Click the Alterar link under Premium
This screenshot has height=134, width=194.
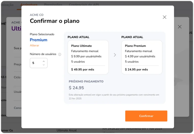(34, 46)
